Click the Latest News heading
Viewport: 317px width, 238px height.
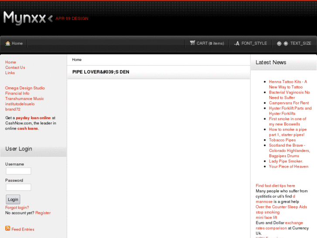(271, 62)
